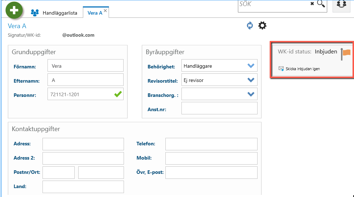Click the Mobil input field
The width and height of the screenshot is (354, 197).
(x=211, y=158)
